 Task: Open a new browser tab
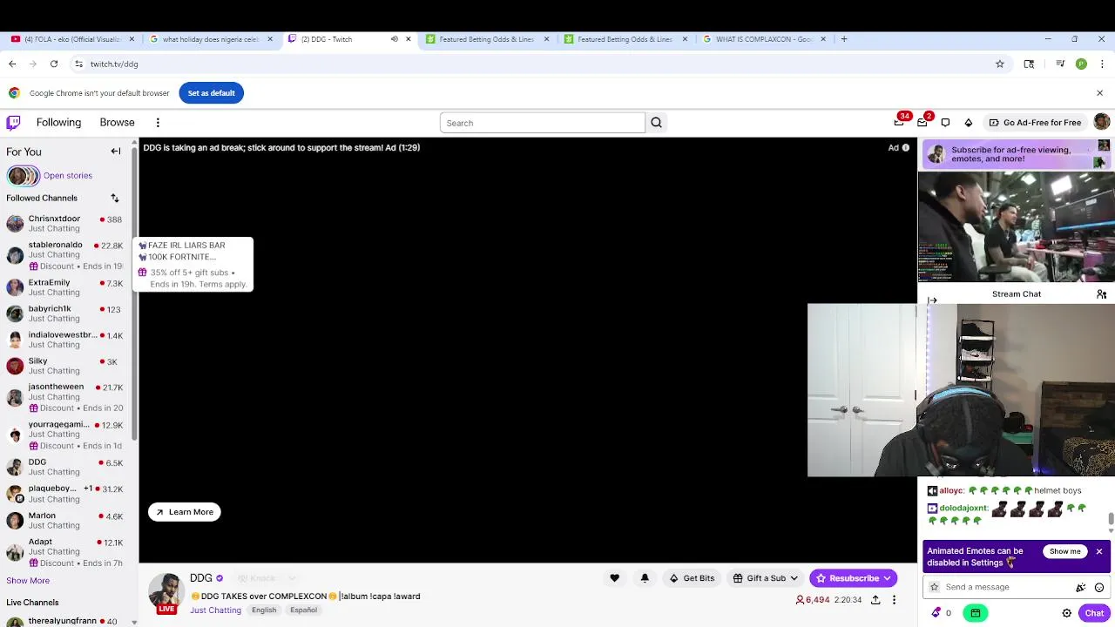844,39
